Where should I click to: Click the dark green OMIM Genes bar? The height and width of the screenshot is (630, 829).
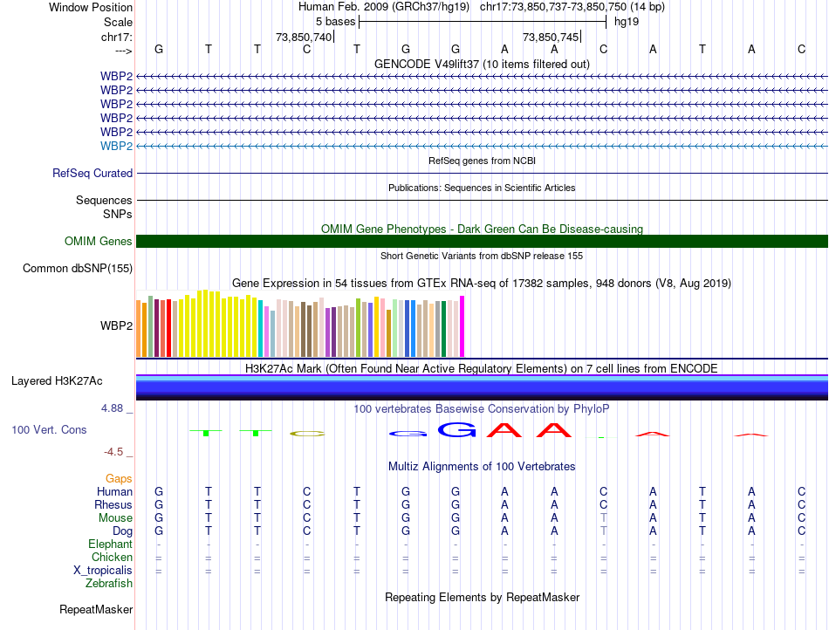pos(482,242)
